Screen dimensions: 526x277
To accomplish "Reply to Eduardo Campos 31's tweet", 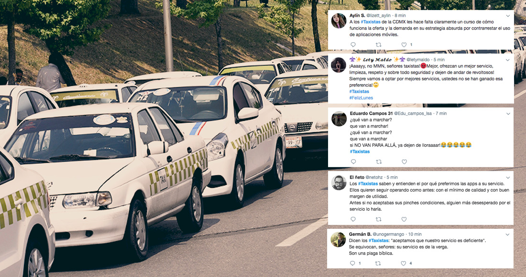I will click(353, 161).
